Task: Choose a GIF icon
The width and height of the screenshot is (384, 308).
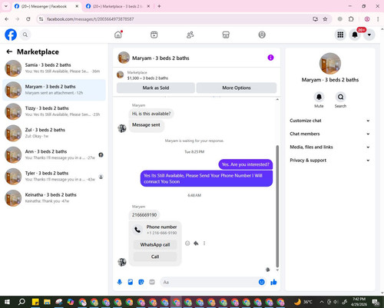Action: pos(152,282)
